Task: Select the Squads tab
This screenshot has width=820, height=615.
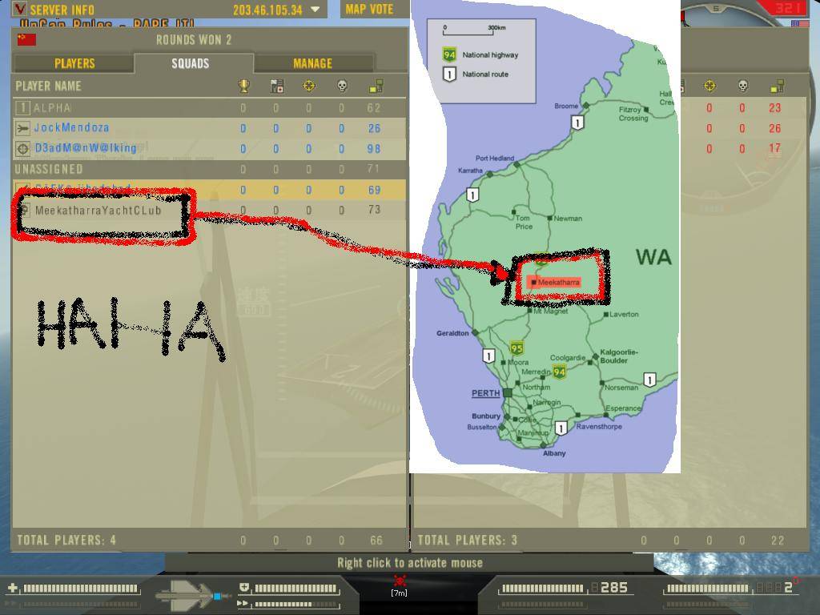Action: click(x=191, y=63)
